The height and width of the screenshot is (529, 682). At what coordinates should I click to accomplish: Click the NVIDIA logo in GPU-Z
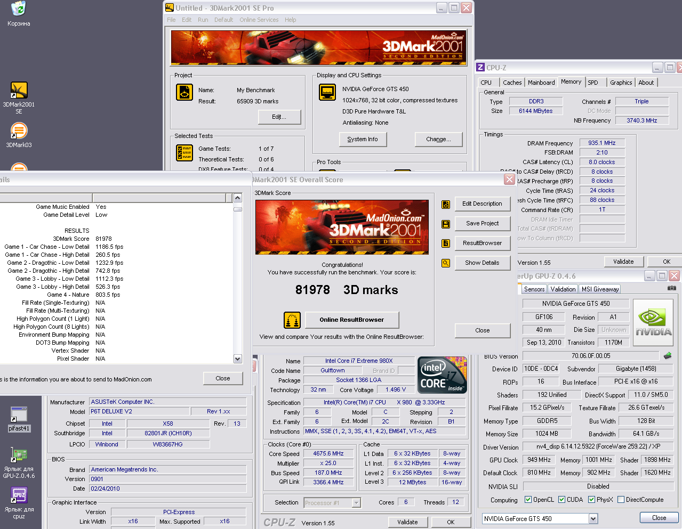654,323
